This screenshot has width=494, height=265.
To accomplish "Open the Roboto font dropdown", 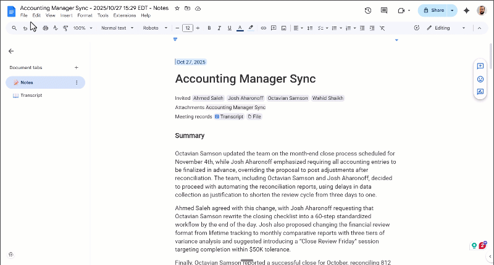I will click(x=153, y=28).
